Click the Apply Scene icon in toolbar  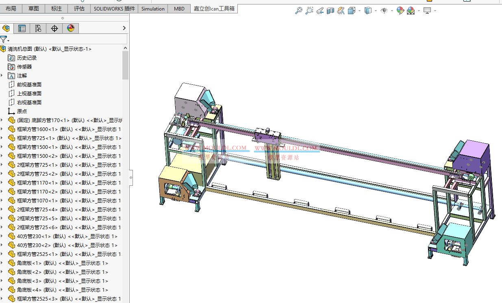point(411,11)
